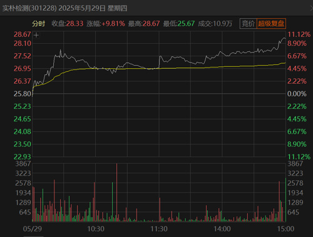313x237 pixels.
Task: Switch to the 竞价 auction view
Action: (x=249, y=24)
